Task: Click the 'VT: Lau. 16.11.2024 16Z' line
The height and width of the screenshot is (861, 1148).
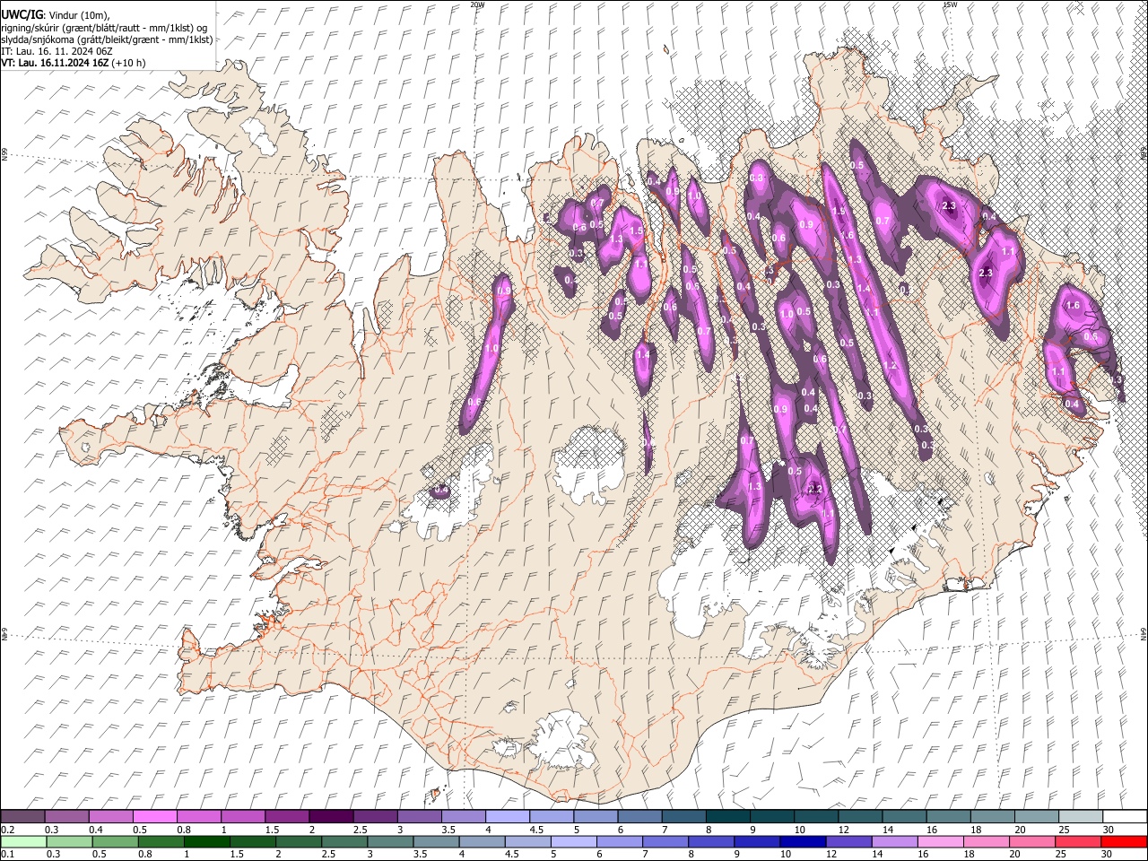Action: (x=56, y=63)
